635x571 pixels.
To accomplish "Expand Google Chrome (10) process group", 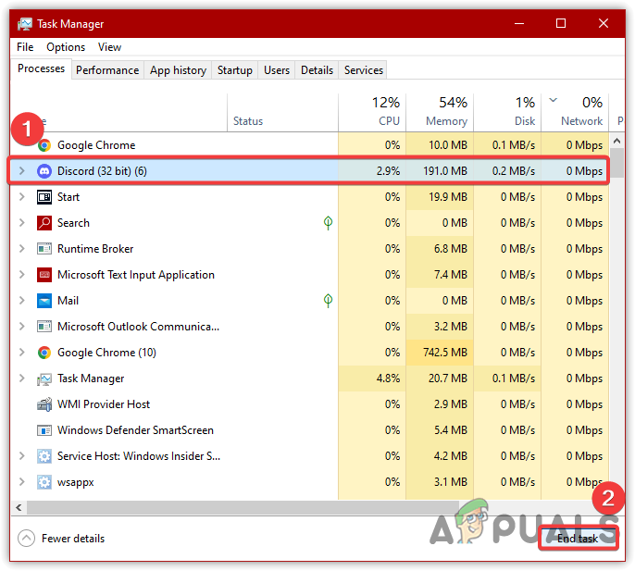I will (x=22, y=353).
